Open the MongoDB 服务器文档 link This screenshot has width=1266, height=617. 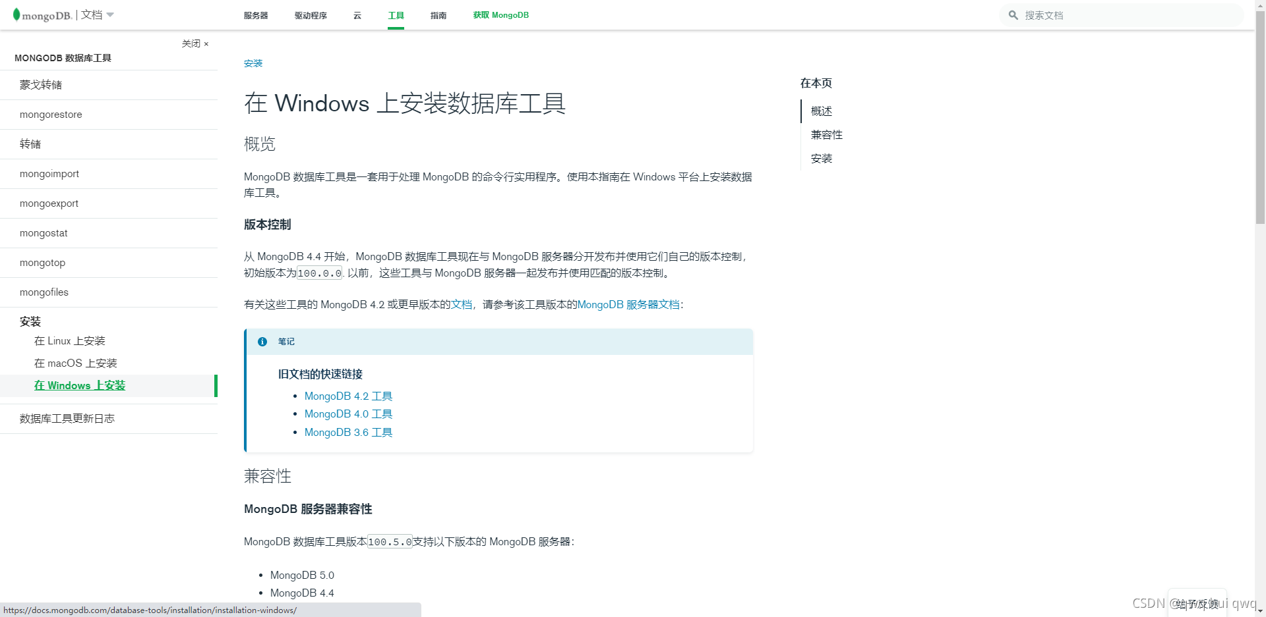(x=628, y=305)
